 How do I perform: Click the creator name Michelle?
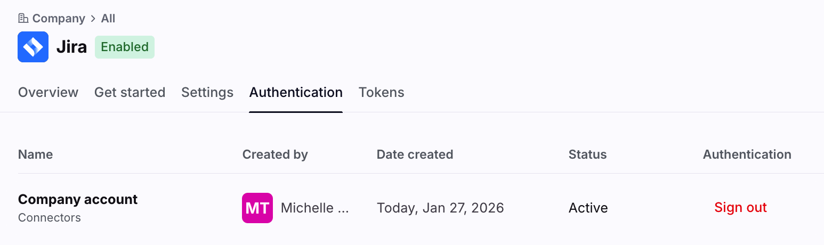tap(314, 208)
